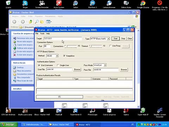Open the Avira System desktop icon
169x127 pixels.
pyautogui.click(x=59, y=5)
